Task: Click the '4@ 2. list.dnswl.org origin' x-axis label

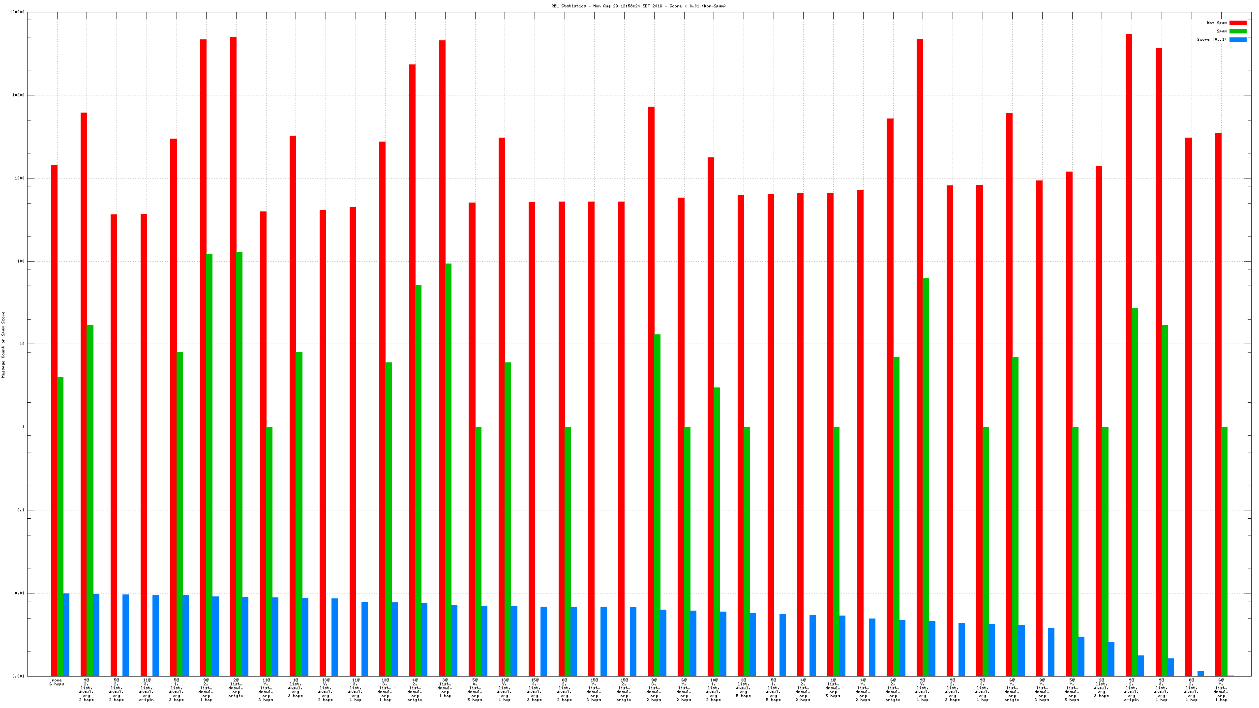Action: tap(415, 690)
